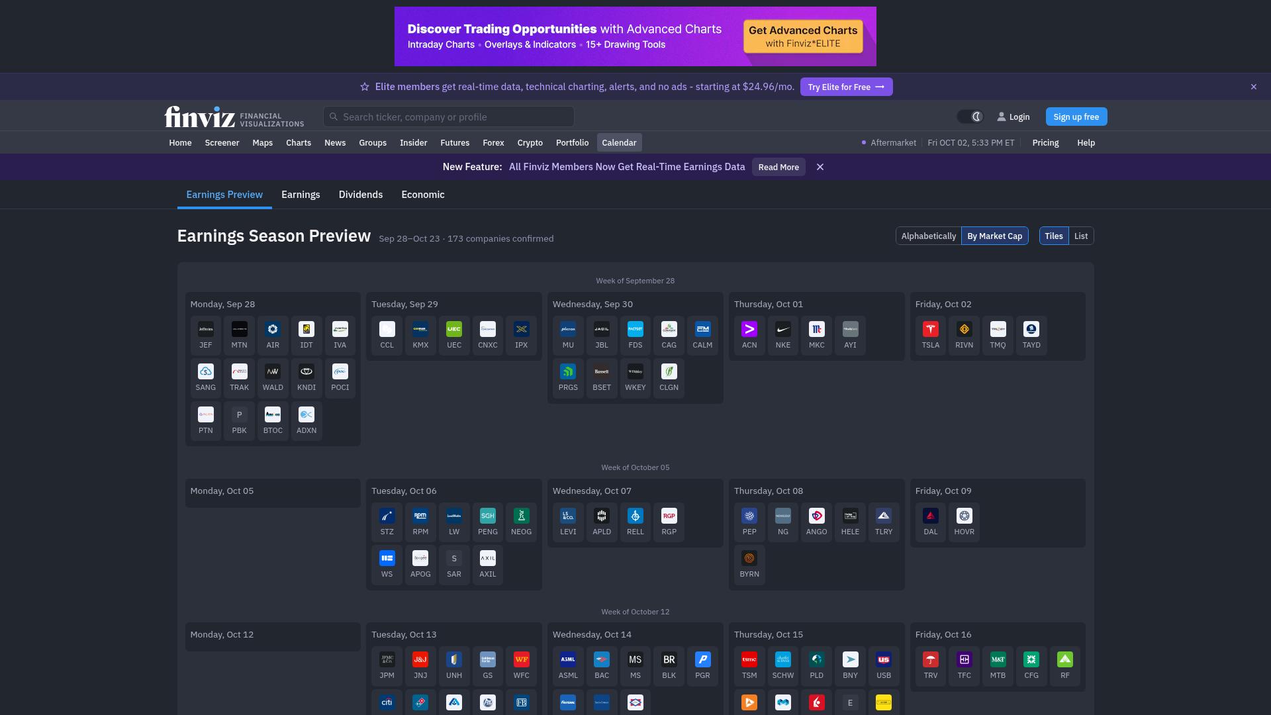Click Try Elite for Free button

(x=846, y=87)
